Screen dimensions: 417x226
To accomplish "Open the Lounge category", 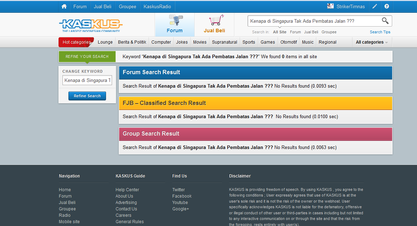I will tap(105, 42).
